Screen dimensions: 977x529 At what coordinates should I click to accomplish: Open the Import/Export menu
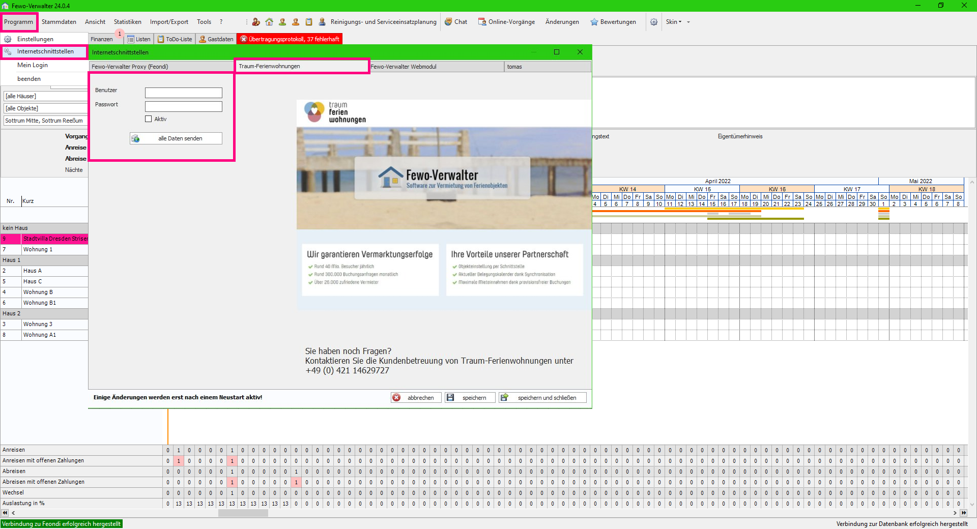coord(169,22)
